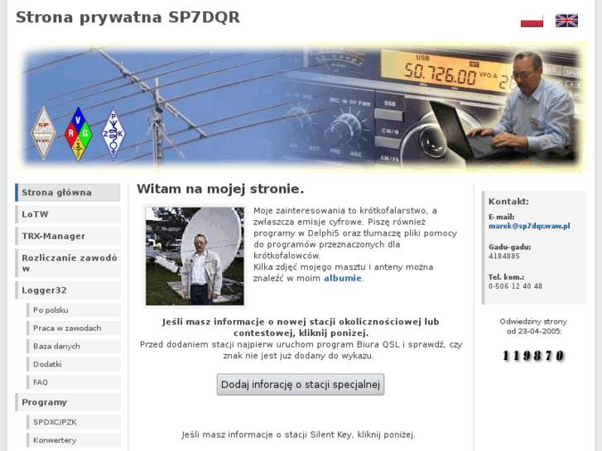Viewport: 602px width, 451px height.
Task: Select the SPDXC/PZK submenu entry
Action: [74, 422]
